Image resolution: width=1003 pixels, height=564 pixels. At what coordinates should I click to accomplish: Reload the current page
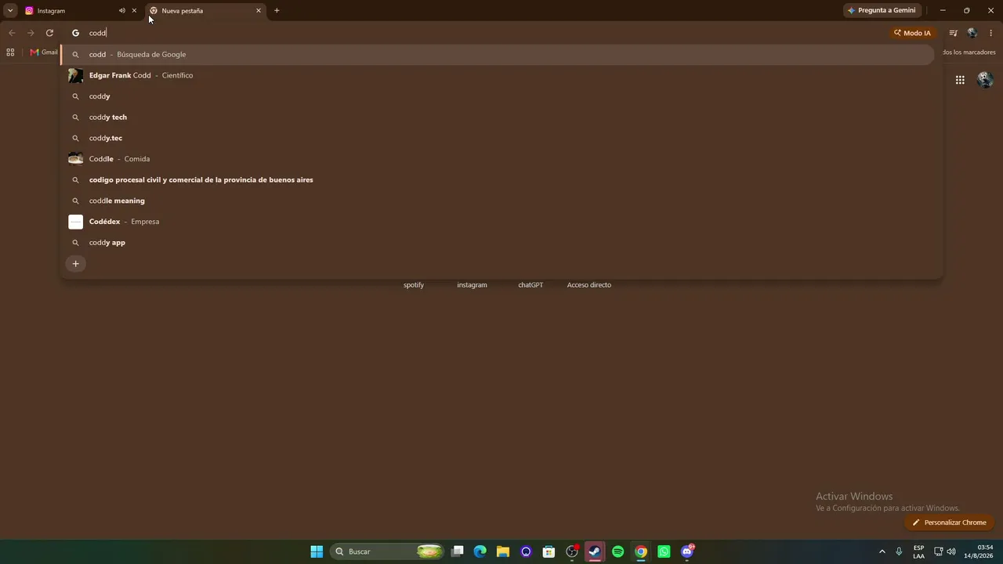(49, 33)
